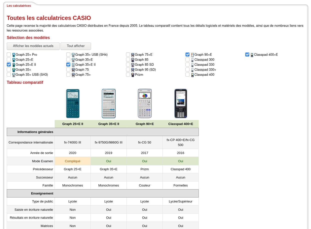Screen dimensions: 311x229
Task: Tick the Prizm model checkbox
Action: point(128,74)
